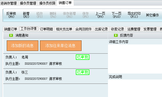This screenshot has height=97, width=162.
Task: Open 导出打印 (F11) export and print
Action: (134, 15)
